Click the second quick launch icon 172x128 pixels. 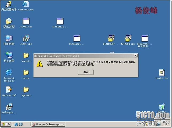point(21,124)
